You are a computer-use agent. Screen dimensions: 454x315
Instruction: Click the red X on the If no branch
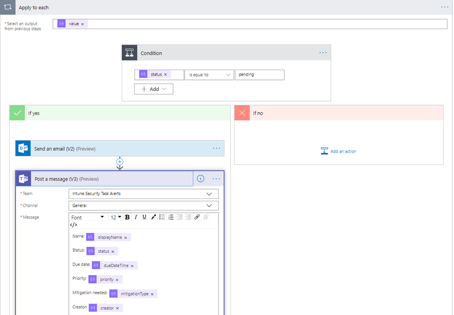(x=242, y=113)
